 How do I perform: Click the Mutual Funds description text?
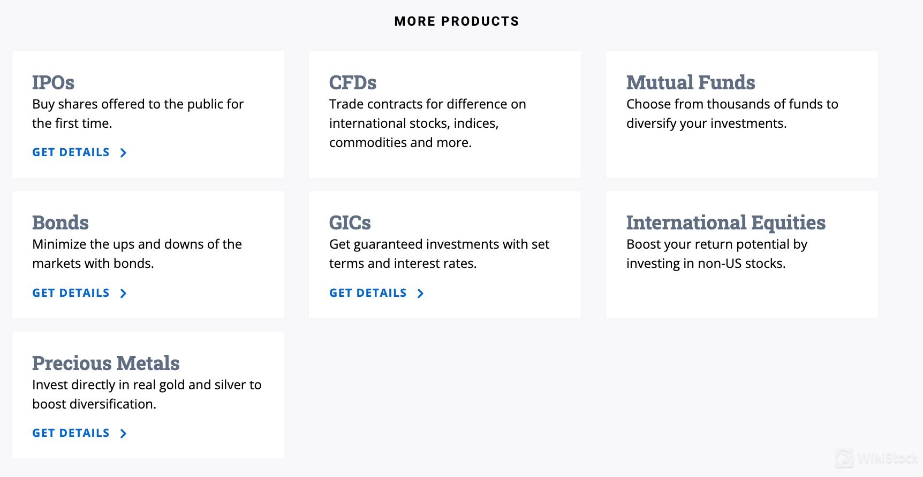click(732, 113)
